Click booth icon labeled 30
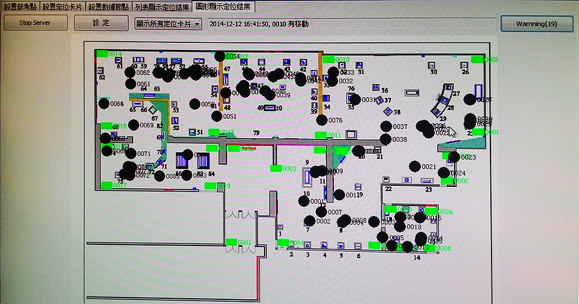579x304 pixels. point(431,65)
